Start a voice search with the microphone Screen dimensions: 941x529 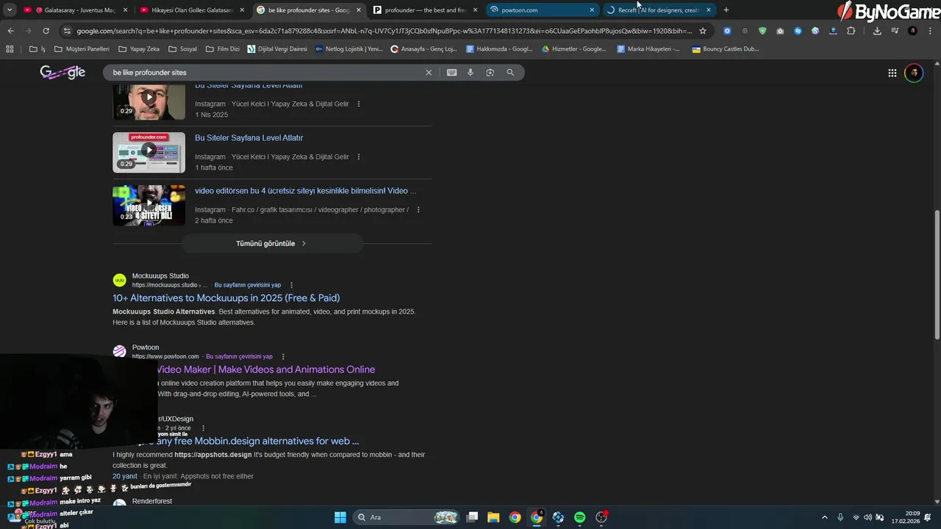coord(470,73)
